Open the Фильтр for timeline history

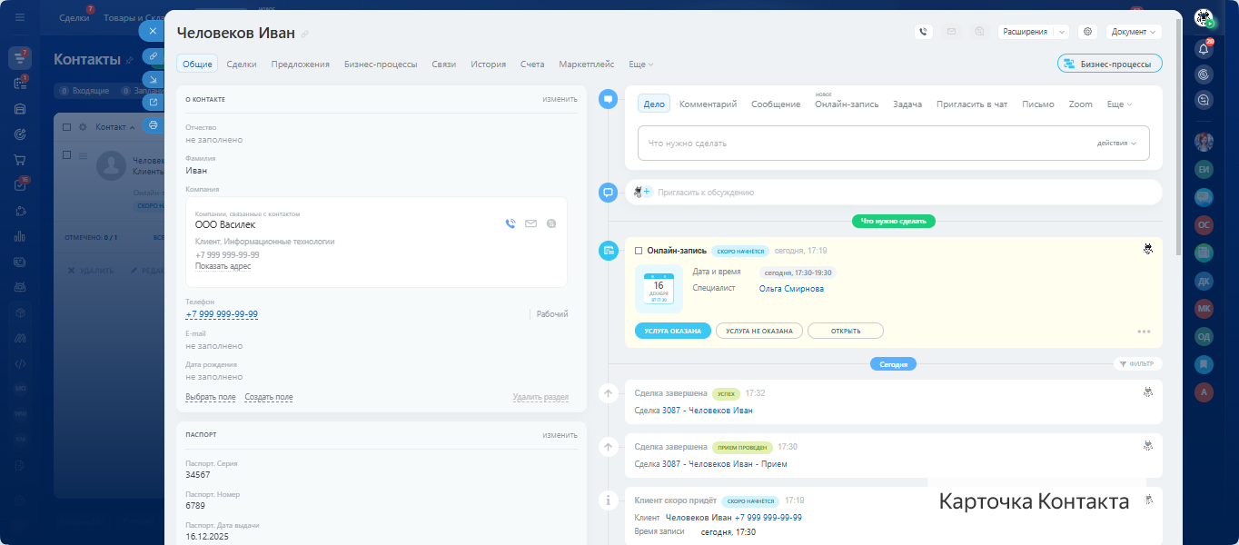(1137, 364)
